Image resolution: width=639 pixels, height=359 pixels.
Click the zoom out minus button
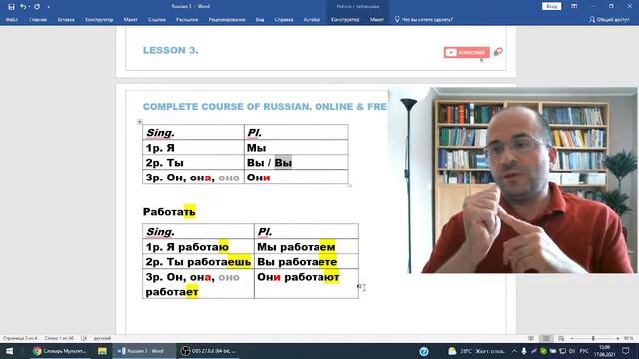572,338
